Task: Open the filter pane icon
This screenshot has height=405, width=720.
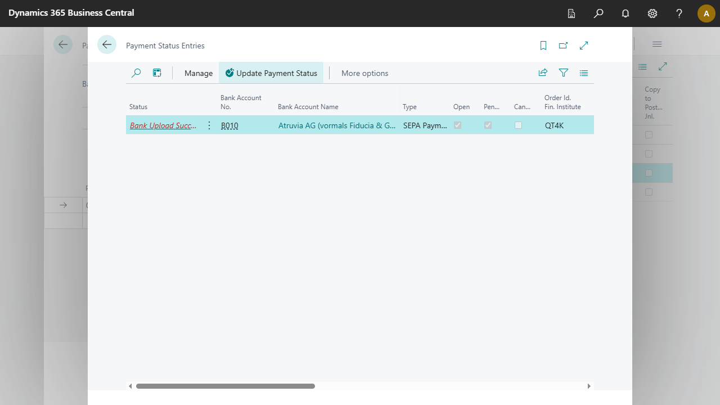Action: point(563,73)
